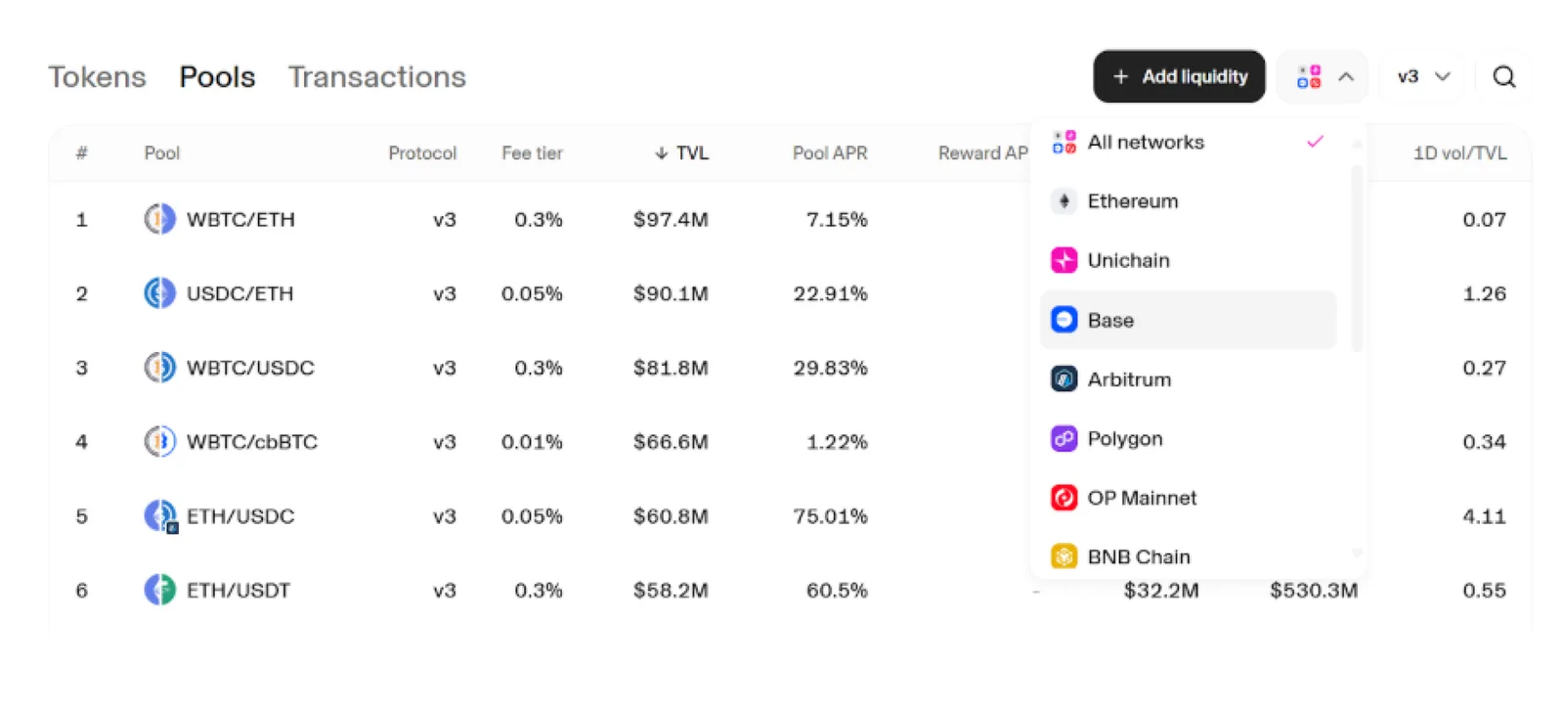Click the 4.11 vol/TVL value
Image resolution: width=1564 pixels, height=708 pixels.
tap(1484, 516)
